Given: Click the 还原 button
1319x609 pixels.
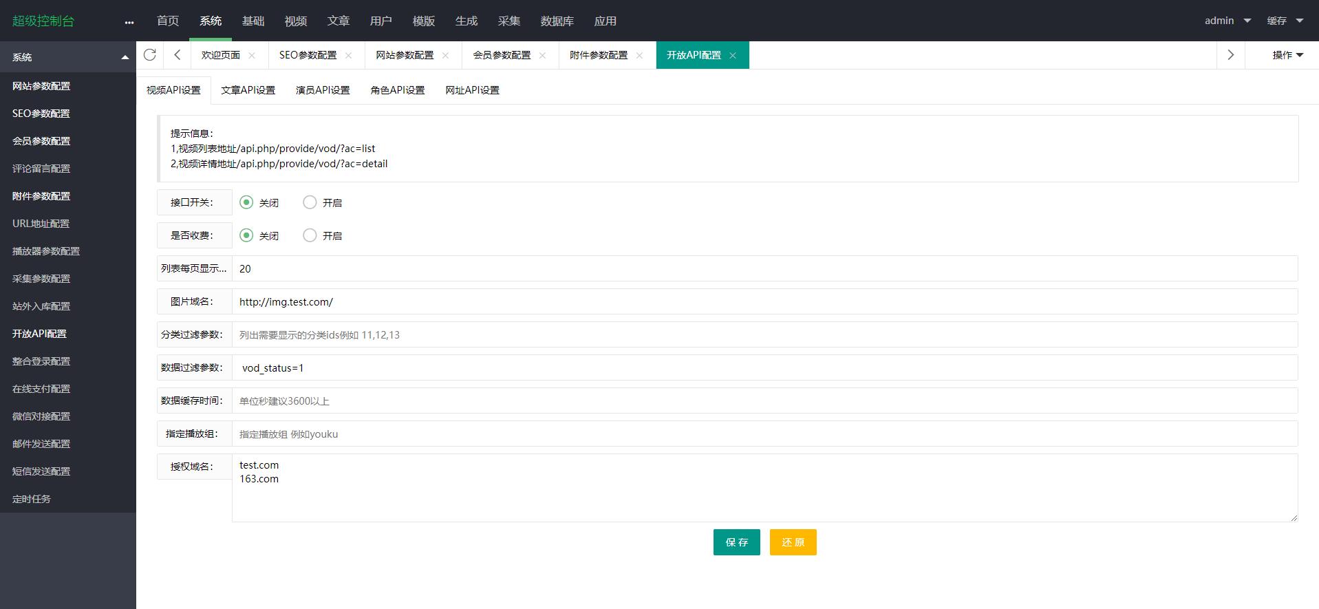Looking at the screenshot, I should coord(793,542).
